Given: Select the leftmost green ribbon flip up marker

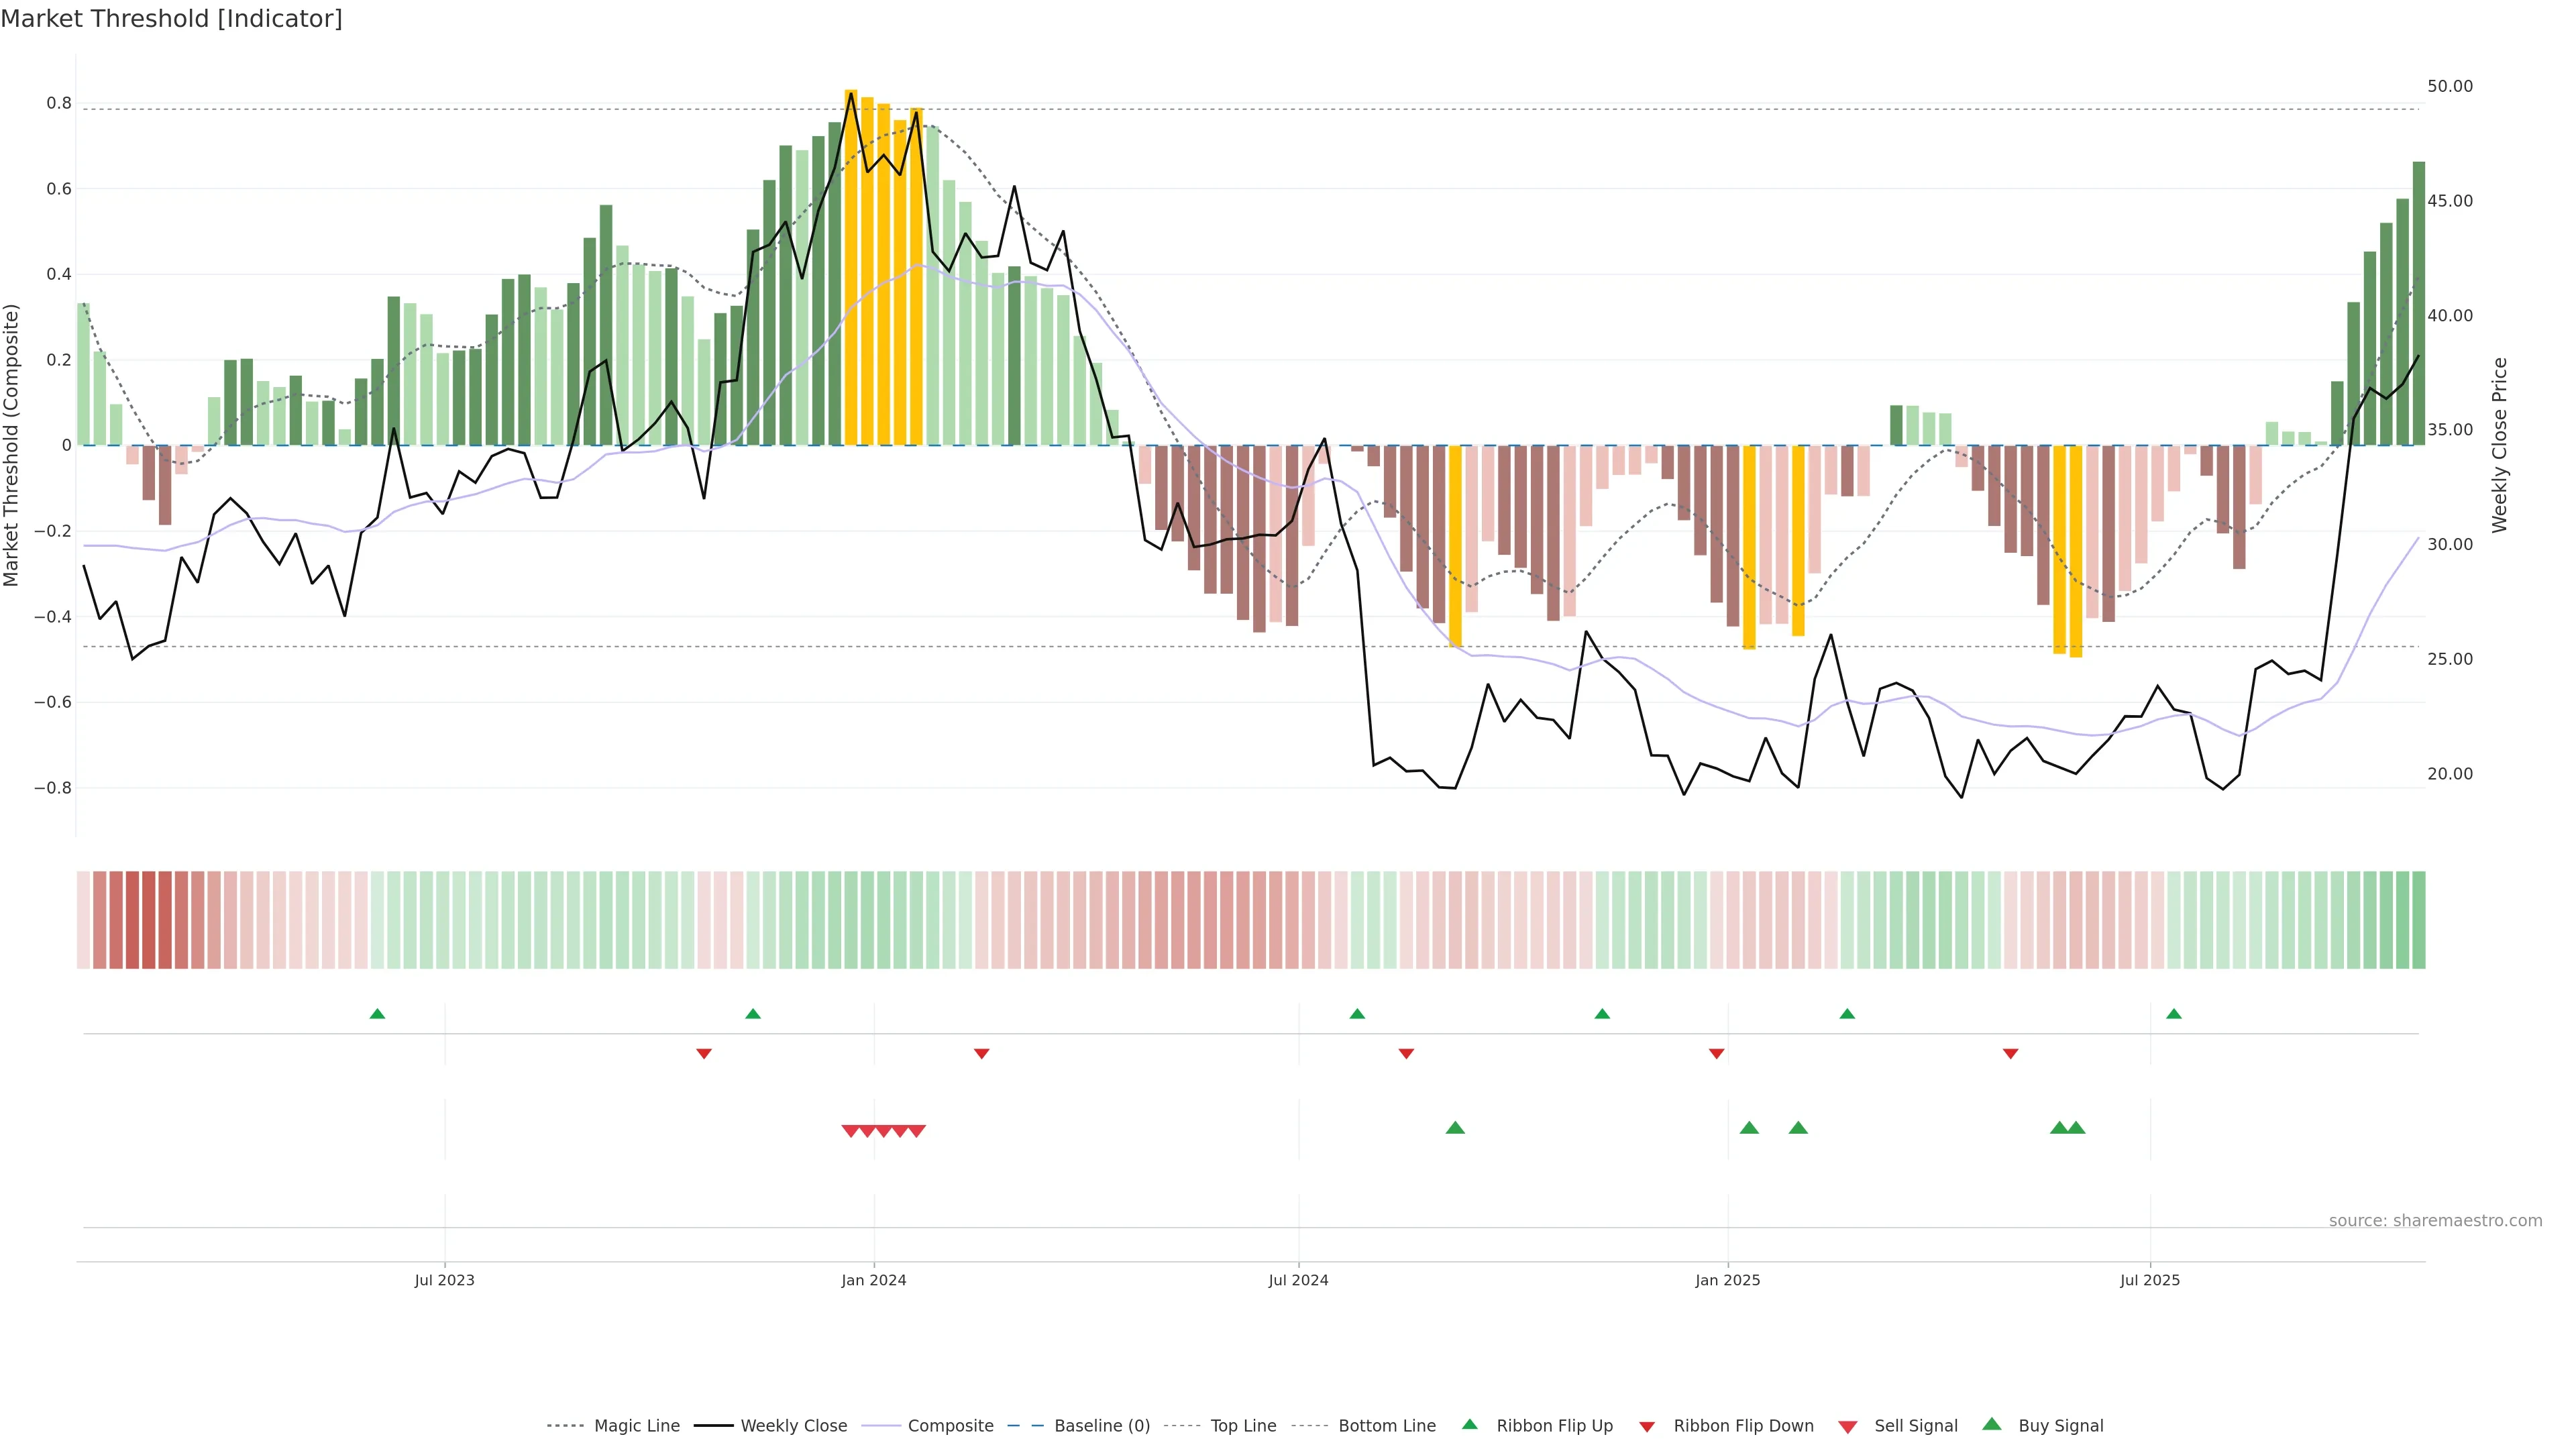Looking at the screenshot, I should coord(377,1014).
